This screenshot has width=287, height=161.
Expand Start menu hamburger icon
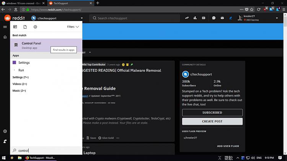(5, 27)
